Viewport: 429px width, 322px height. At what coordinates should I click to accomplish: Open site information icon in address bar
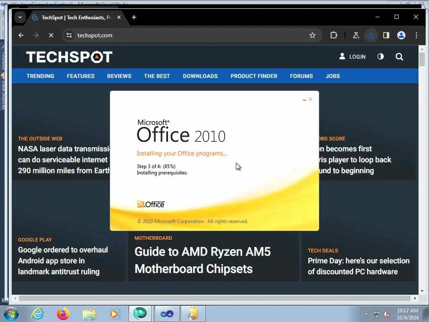69,35
